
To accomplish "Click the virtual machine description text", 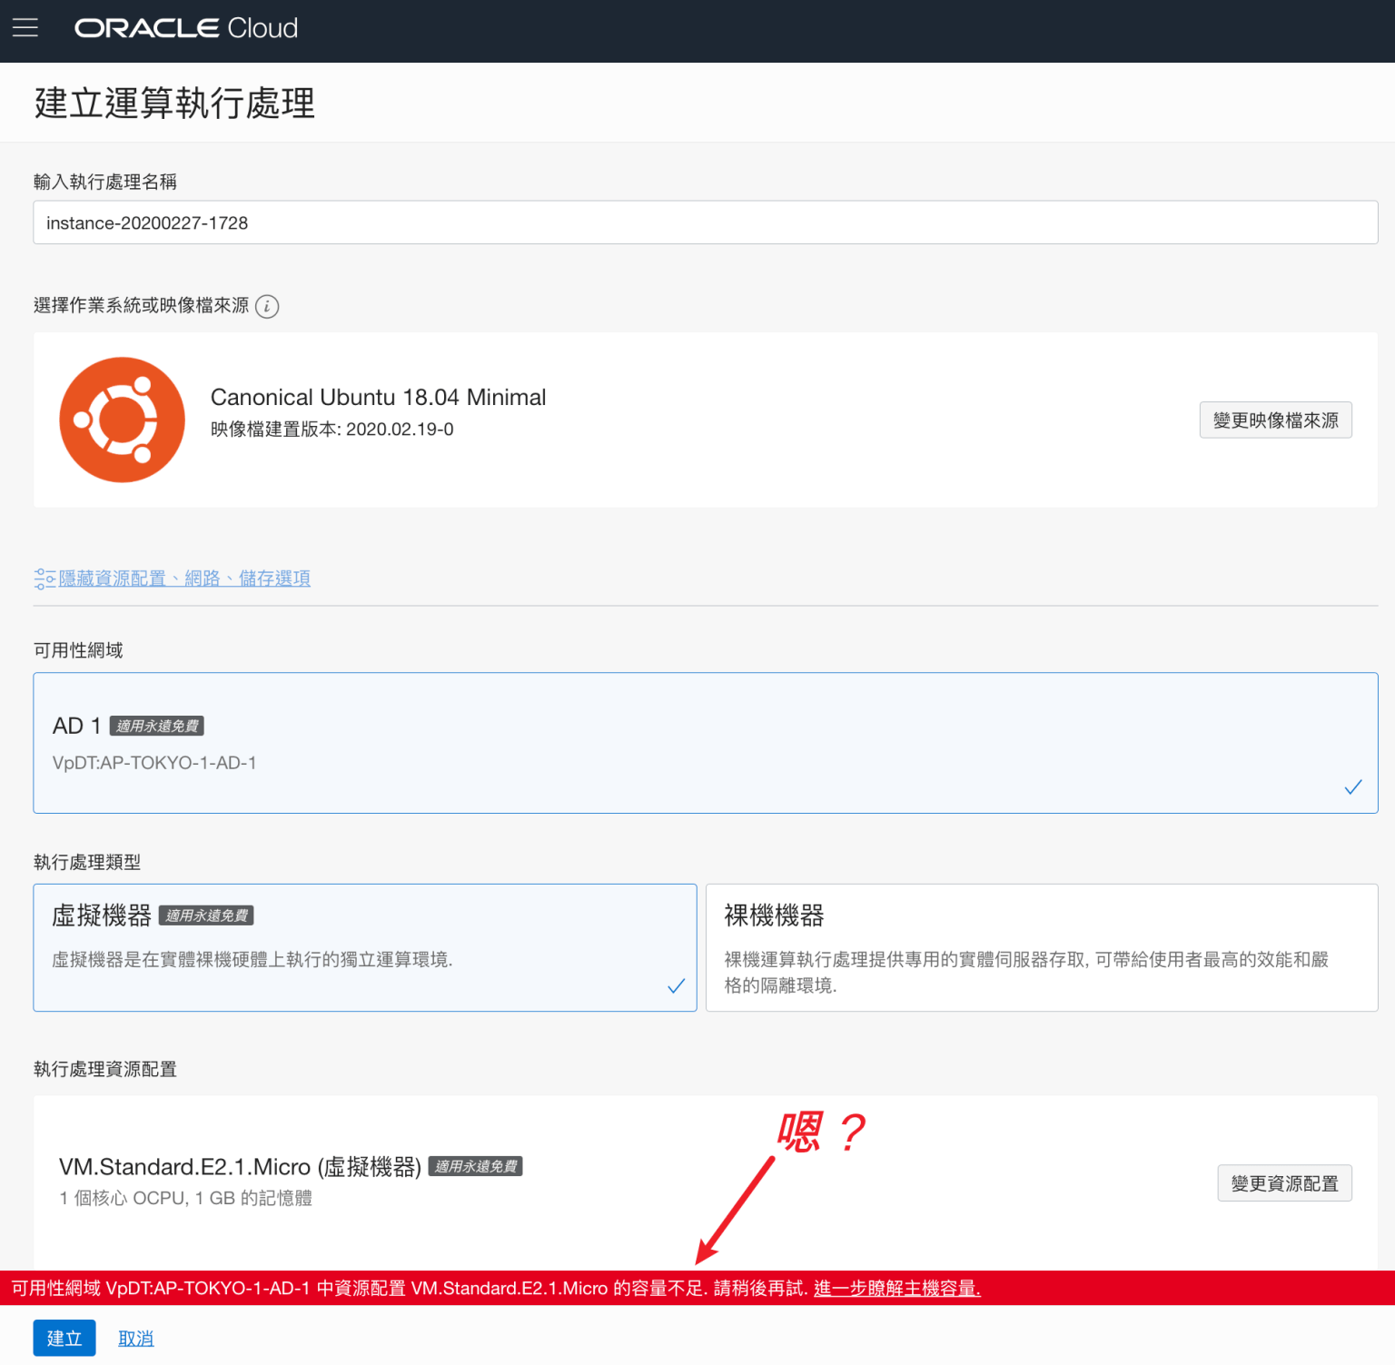I will (x=252, y=960).
